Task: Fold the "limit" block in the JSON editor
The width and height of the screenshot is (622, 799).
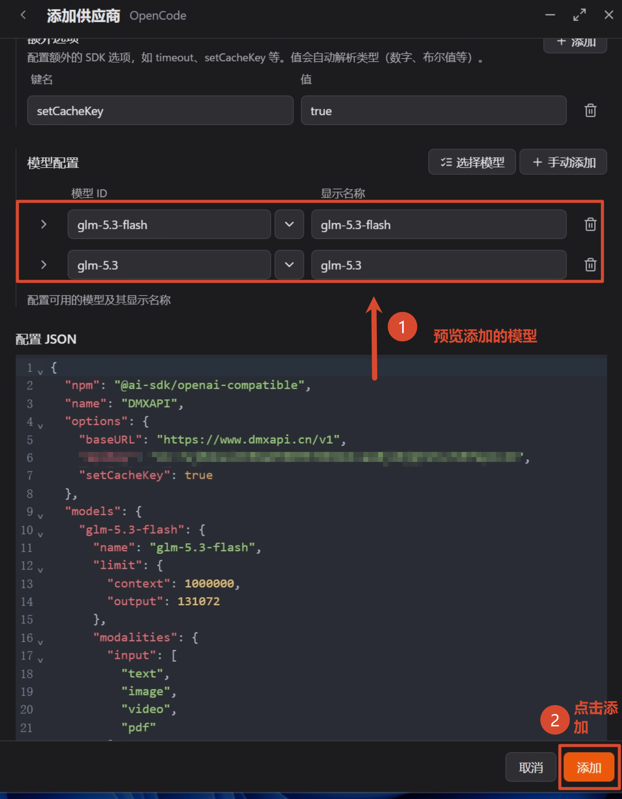Action: pyautogui.click(x=40, y=570)
